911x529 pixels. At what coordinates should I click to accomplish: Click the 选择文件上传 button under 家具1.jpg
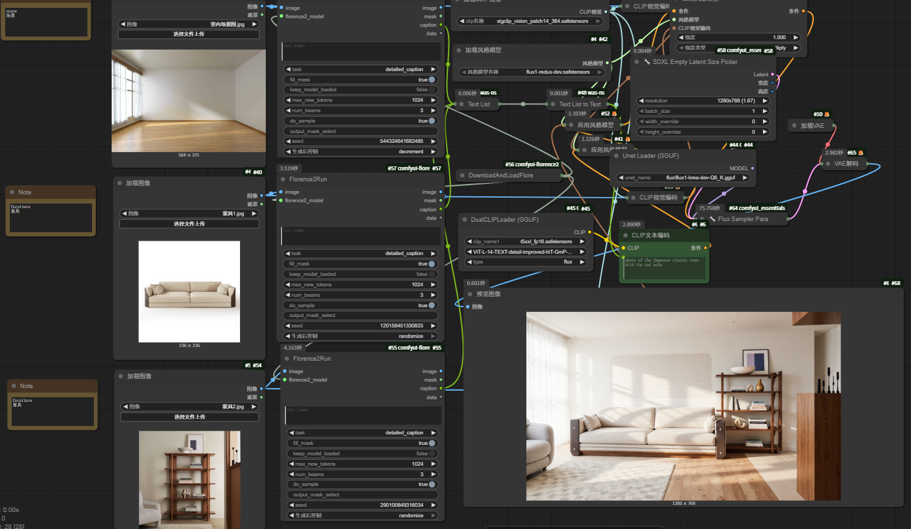coord(189,224)
